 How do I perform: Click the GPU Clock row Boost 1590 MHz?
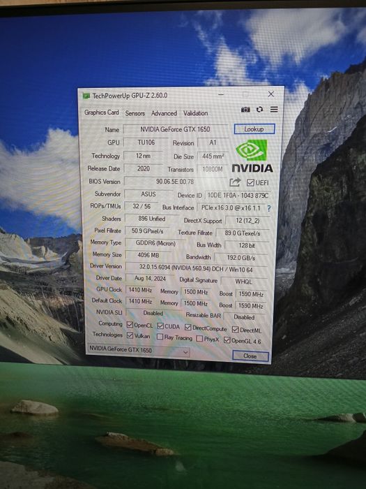(x=251, y=294)
